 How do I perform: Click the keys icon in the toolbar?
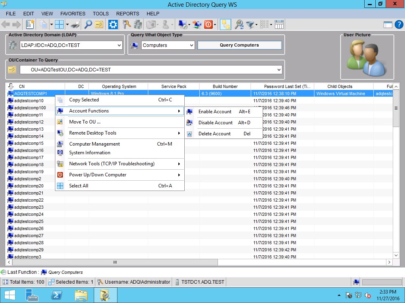[126, 24]
